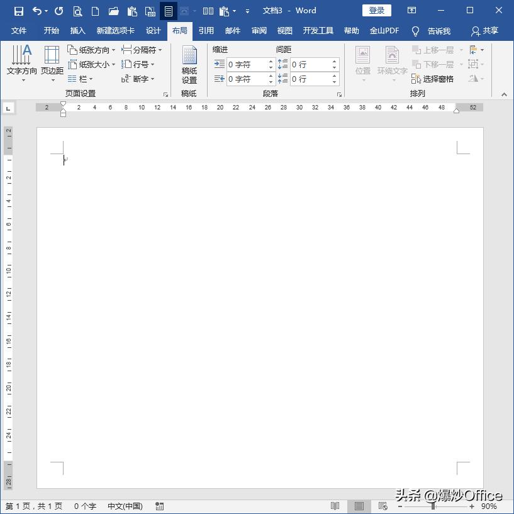Open the 金山PDF tab
This screenshot has width=514, height=514.
[384, 31]
